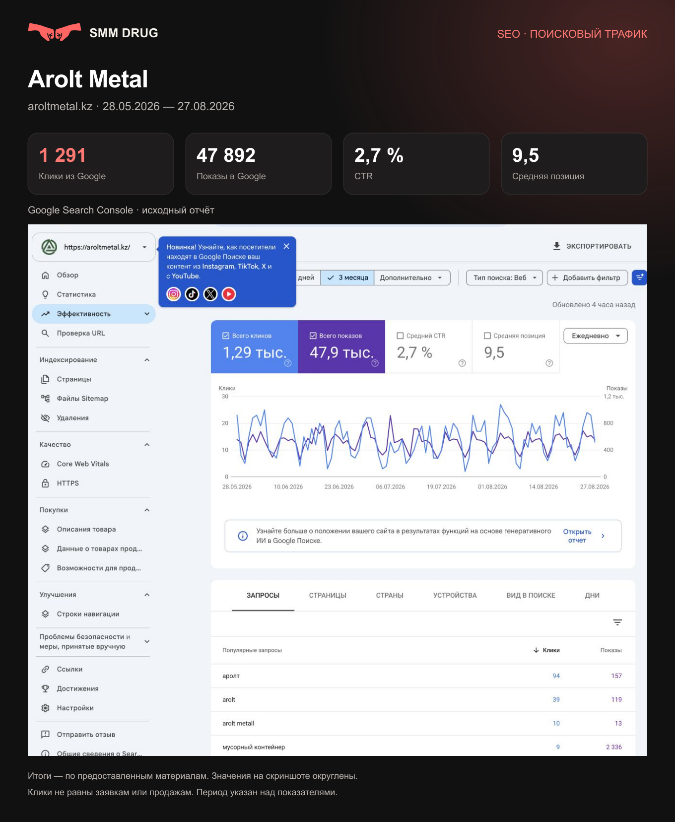The width and height of the screenshot is (675, 822).
Task: Click the table filter rows icon
Action: tap(617, 622)
